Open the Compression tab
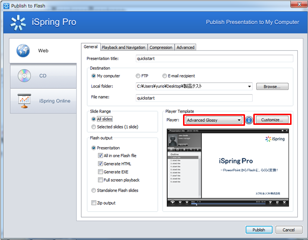The height and width of the screenshot is (240, 308). pos(161,47)
